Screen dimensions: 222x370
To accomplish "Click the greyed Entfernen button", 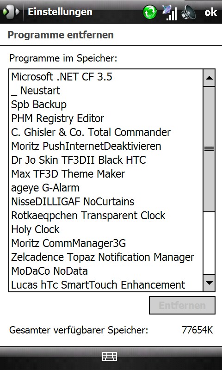I will pos(182,305).
